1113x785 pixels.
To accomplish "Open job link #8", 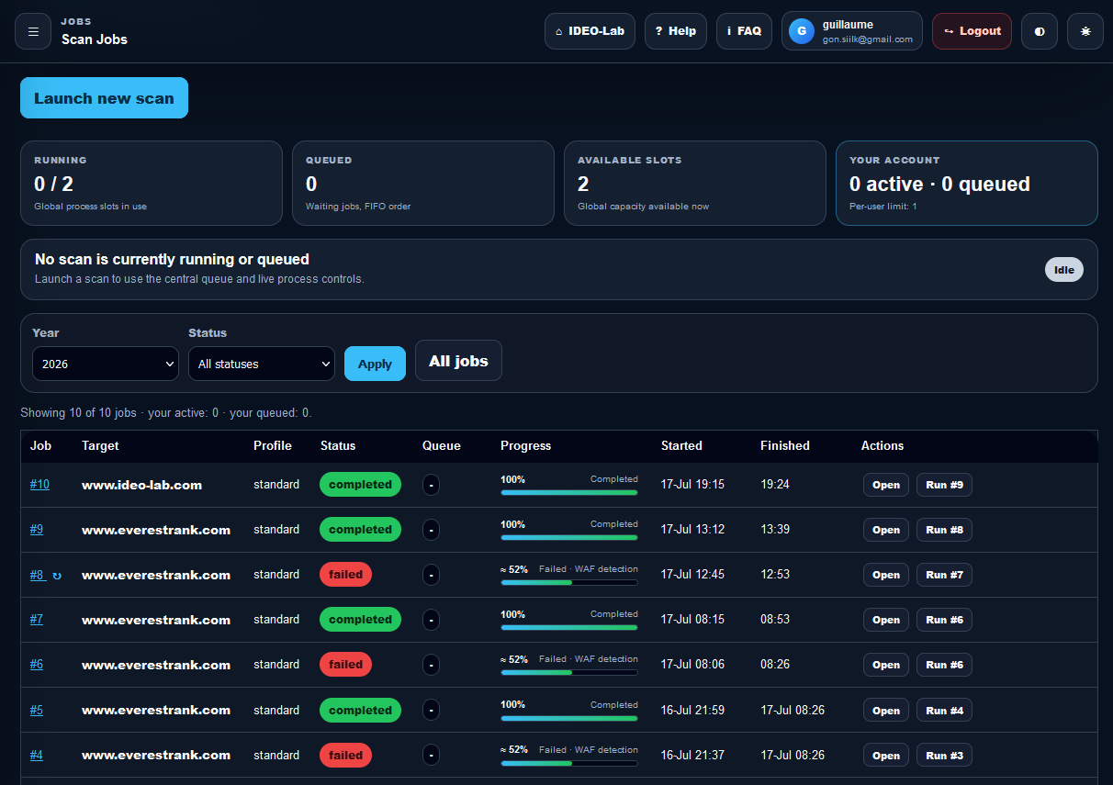I will [x=37, y=575].
